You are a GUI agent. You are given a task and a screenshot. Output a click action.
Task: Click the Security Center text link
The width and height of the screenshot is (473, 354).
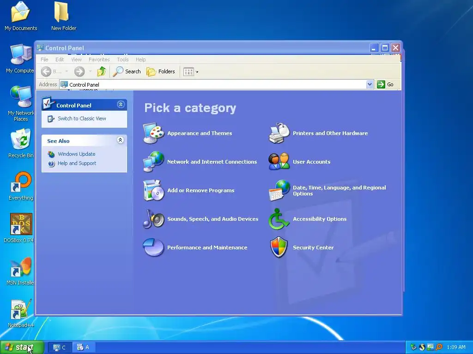point(313,248)
